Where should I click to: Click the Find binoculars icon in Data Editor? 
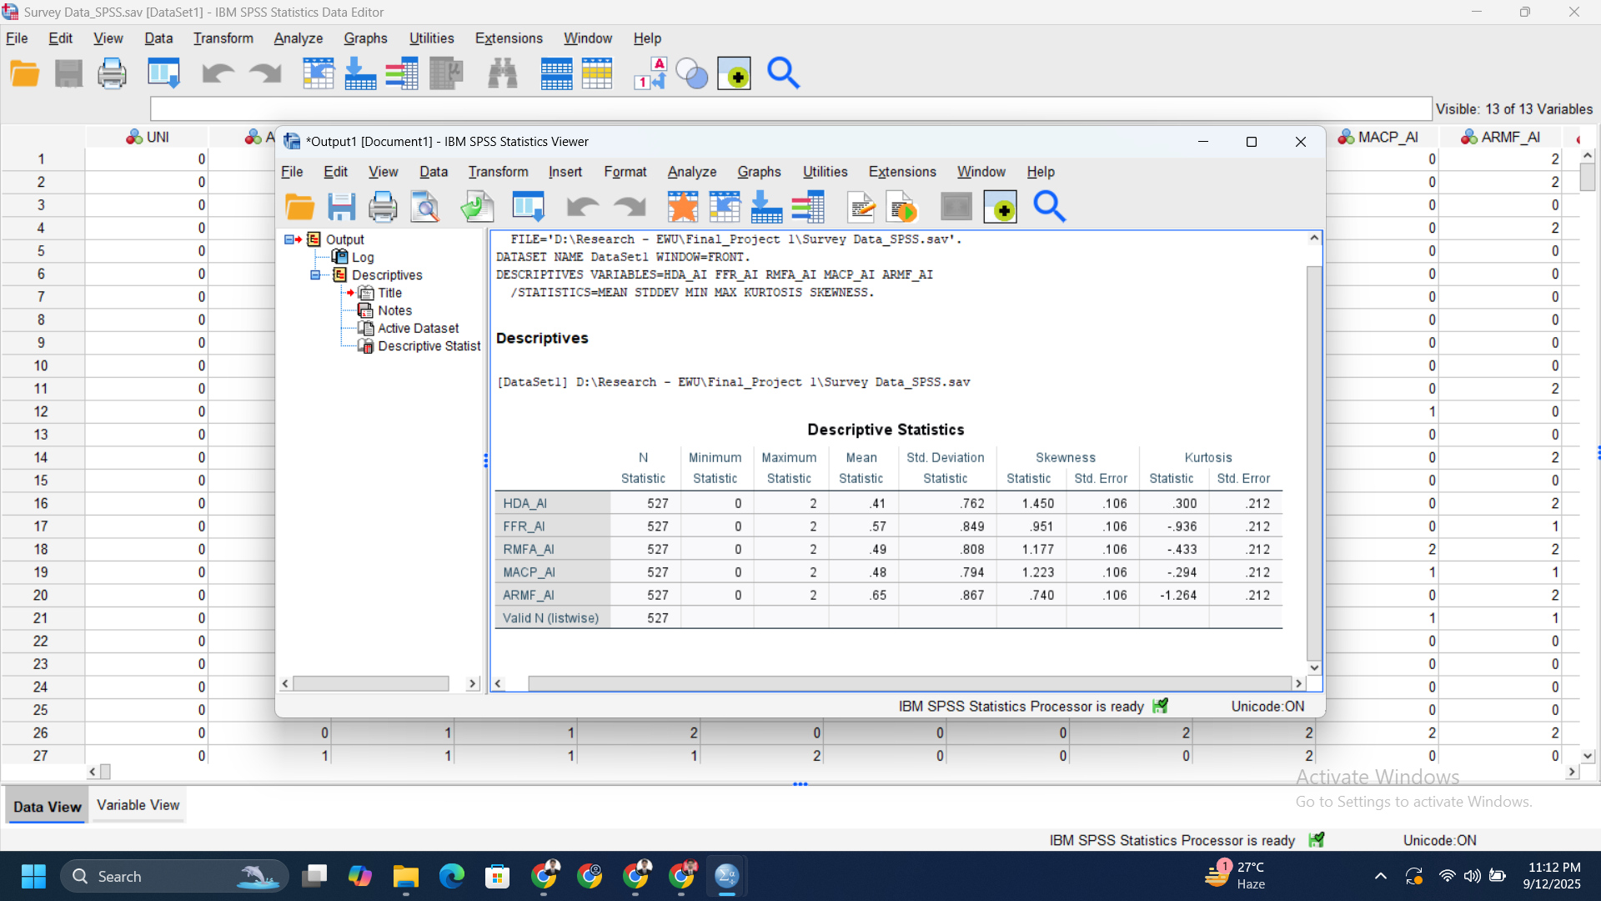click(502, 74)
